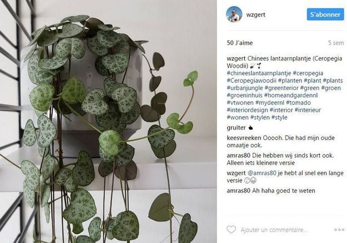Viewport: 347px width, 243px height.
Task: Open hashtag #urbanjungle
Action: 245,88
